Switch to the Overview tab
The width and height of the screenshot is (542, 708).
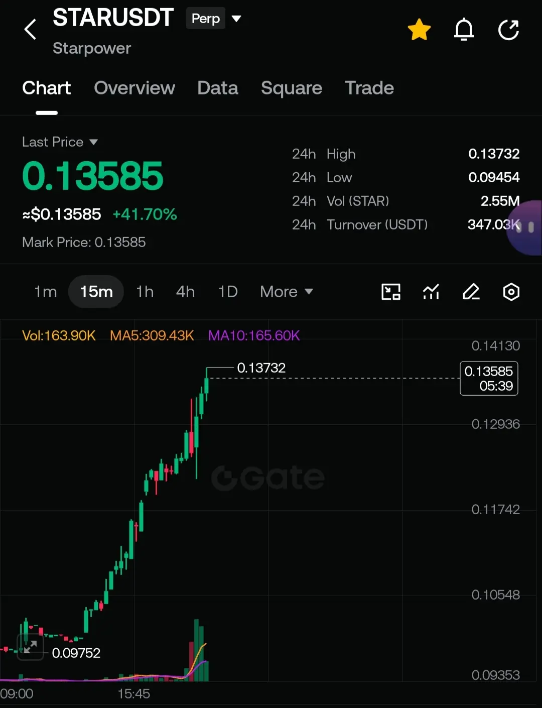(134, 88)
